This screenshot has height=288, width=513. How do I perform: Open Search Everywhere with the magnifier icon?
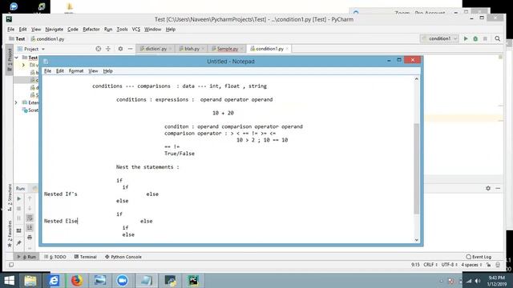497,38
